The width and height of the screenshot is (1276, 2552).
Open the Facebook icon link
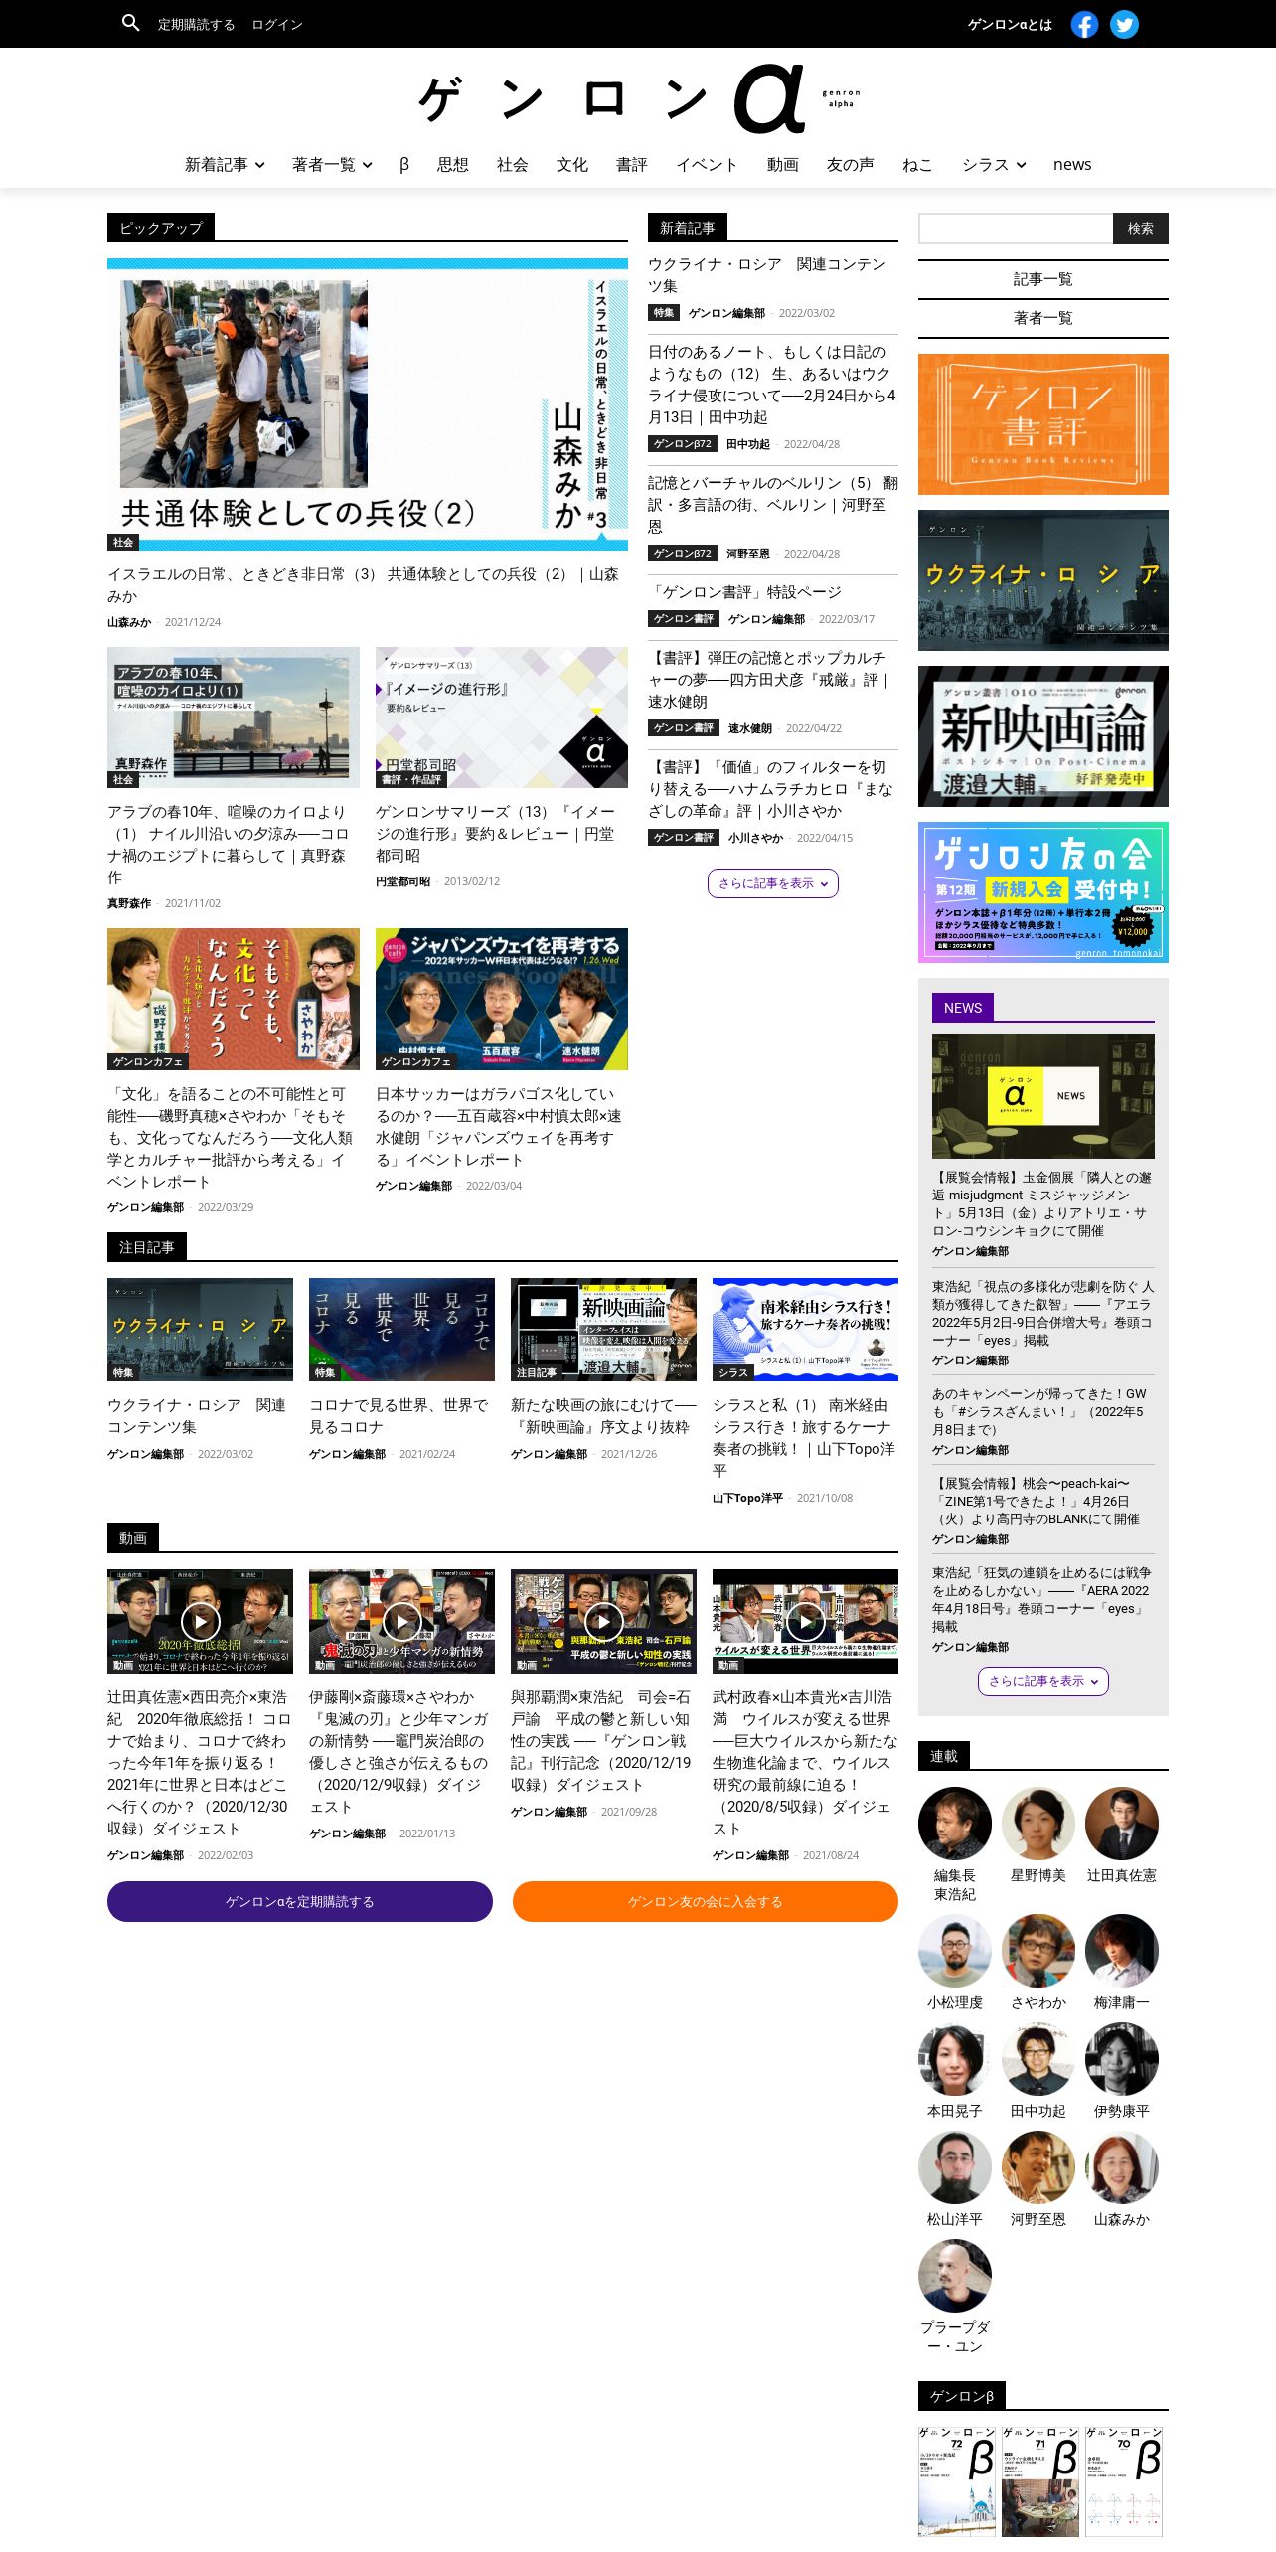(x=1084, y=24)
